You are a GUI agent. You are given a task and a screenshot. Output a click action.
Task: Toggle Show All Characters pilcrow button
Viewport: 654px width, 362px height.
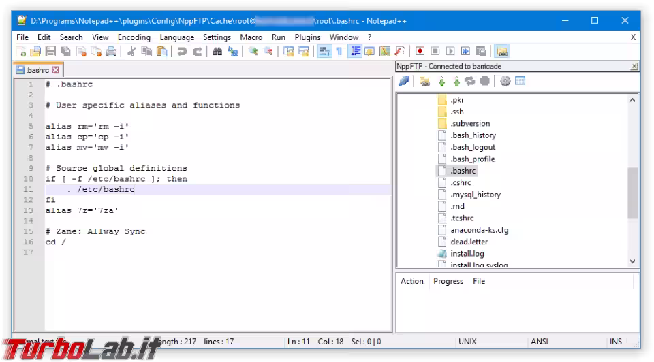(x=339, y=51)
